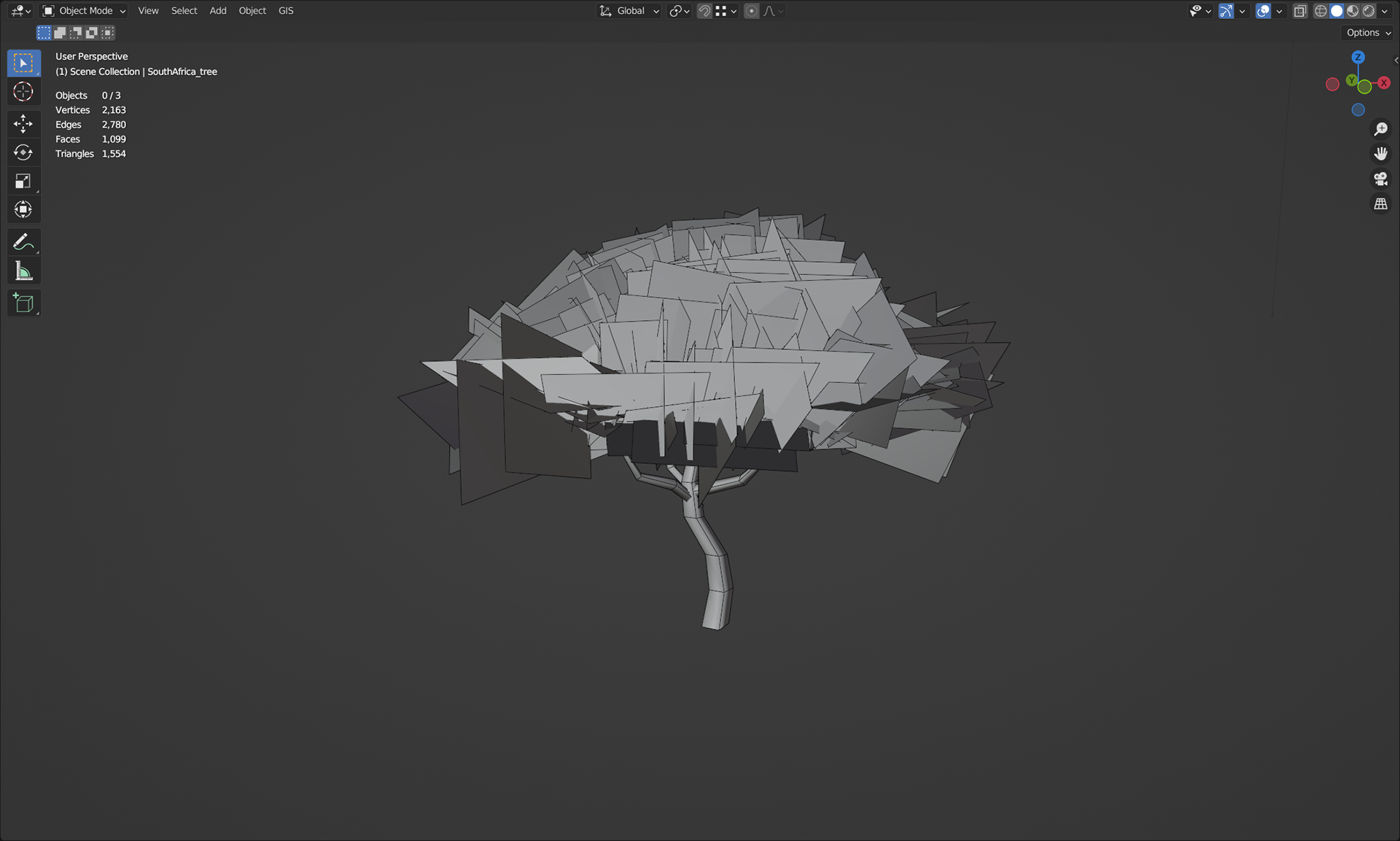Pick the Scale tool
The height and width of the screenshot is (841, 1400).
[x=23, y=181]
